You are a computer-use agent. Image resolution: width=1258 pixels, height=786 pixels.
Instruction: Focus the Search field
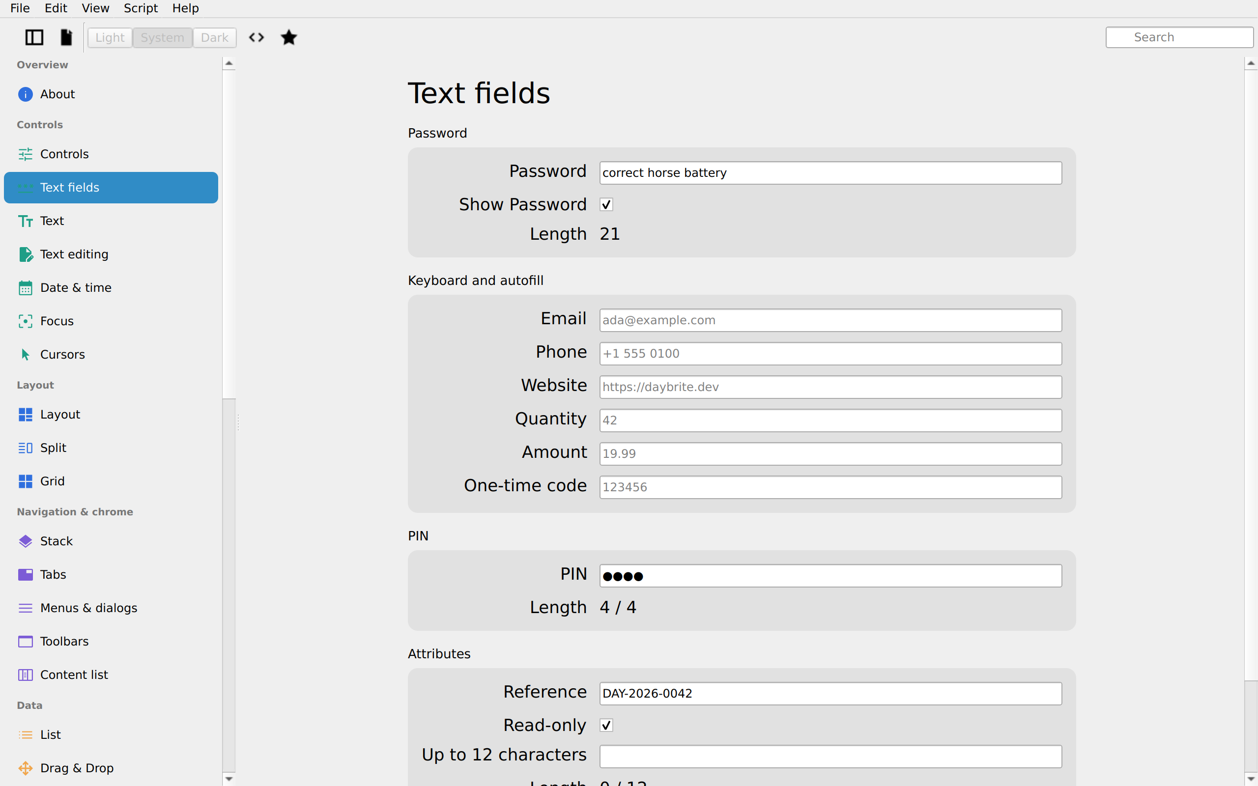[x=1179, y=37]
